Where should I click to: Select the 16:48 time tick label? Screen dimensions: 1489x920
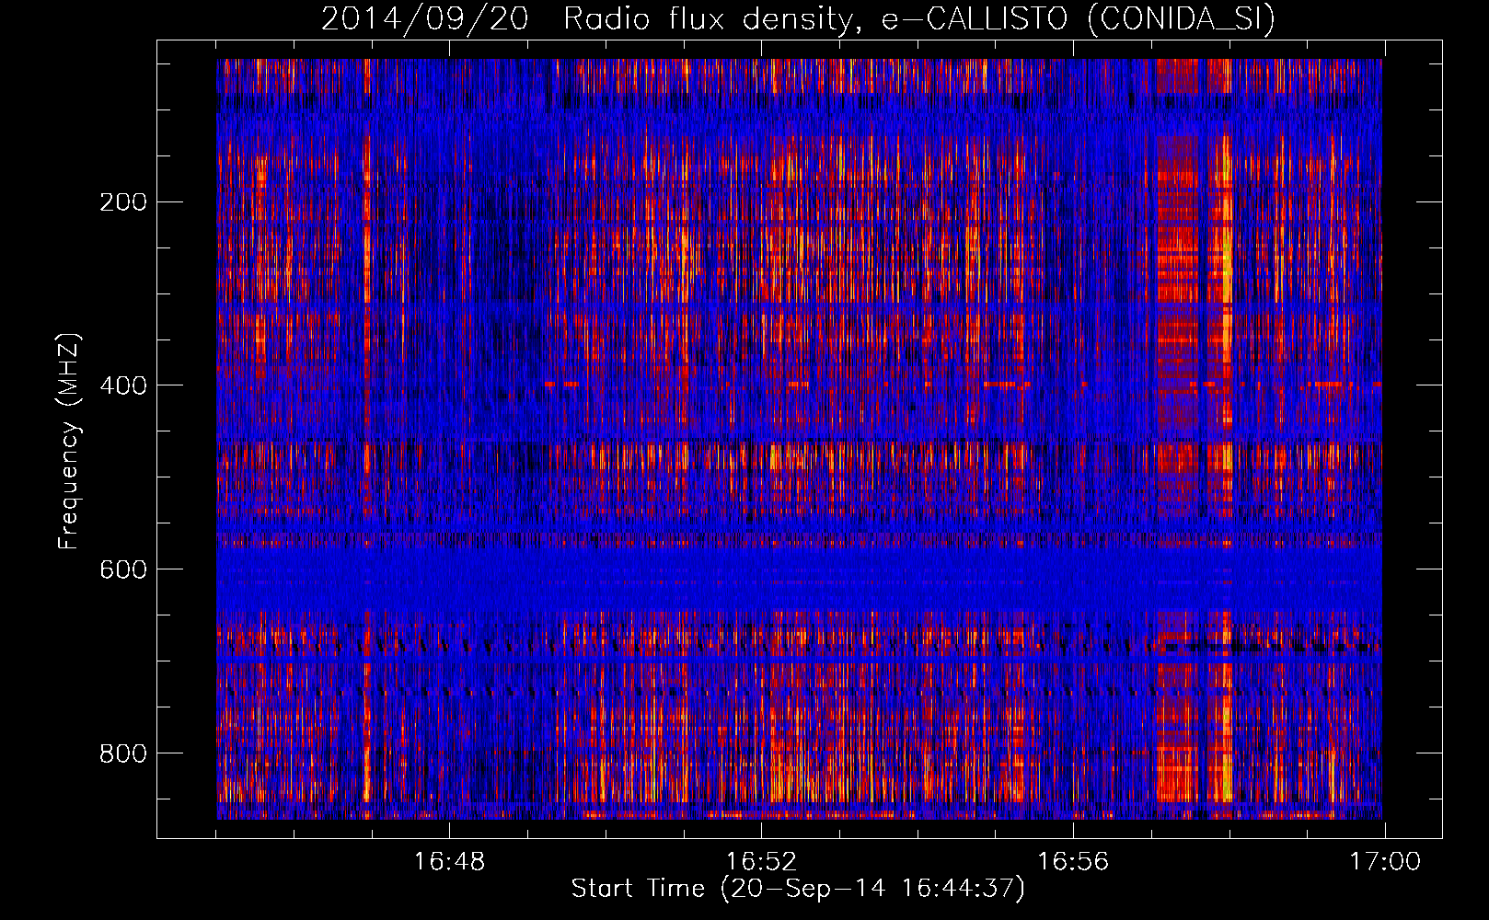click(449, 862)
